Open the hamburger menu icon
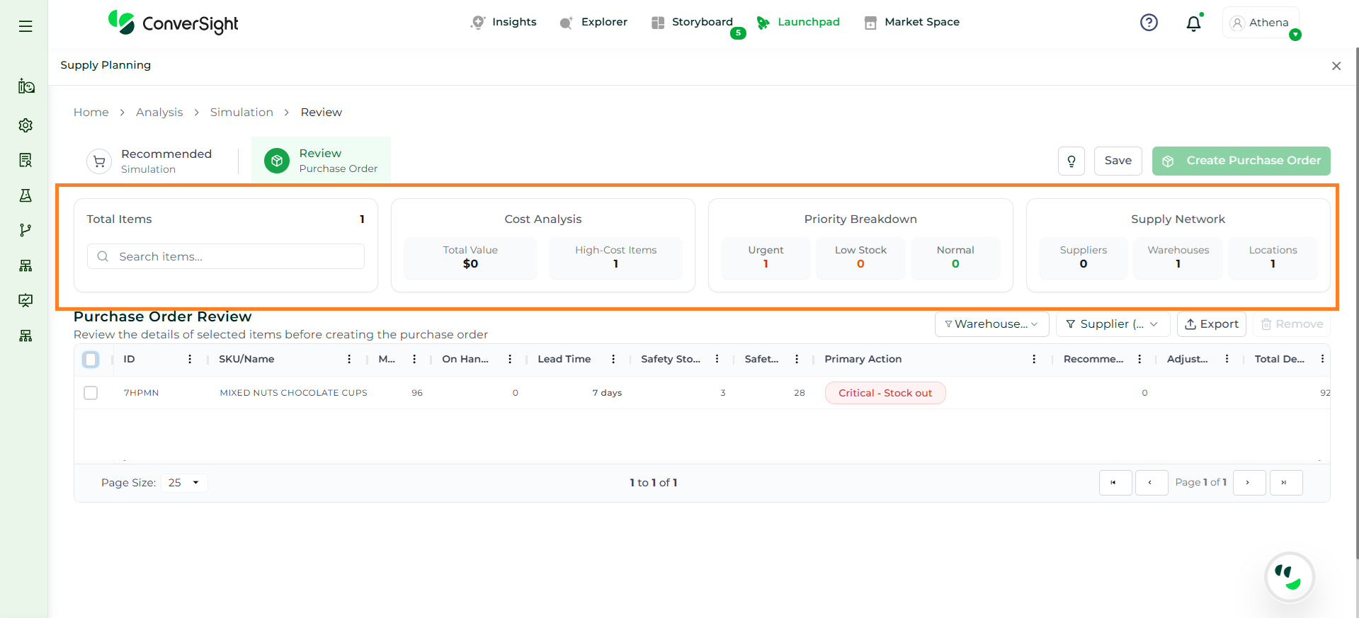 point(25,26)
